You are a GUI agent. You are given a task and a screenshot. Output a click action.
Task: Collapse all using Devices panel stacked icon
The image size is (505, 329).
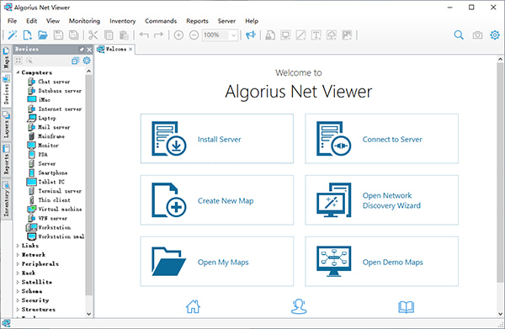[76, 61]
